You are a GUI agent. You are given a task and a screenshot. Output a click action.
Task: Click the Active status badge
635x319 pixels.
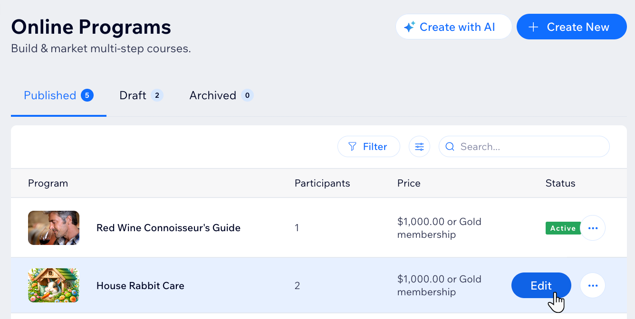point(563,228)
